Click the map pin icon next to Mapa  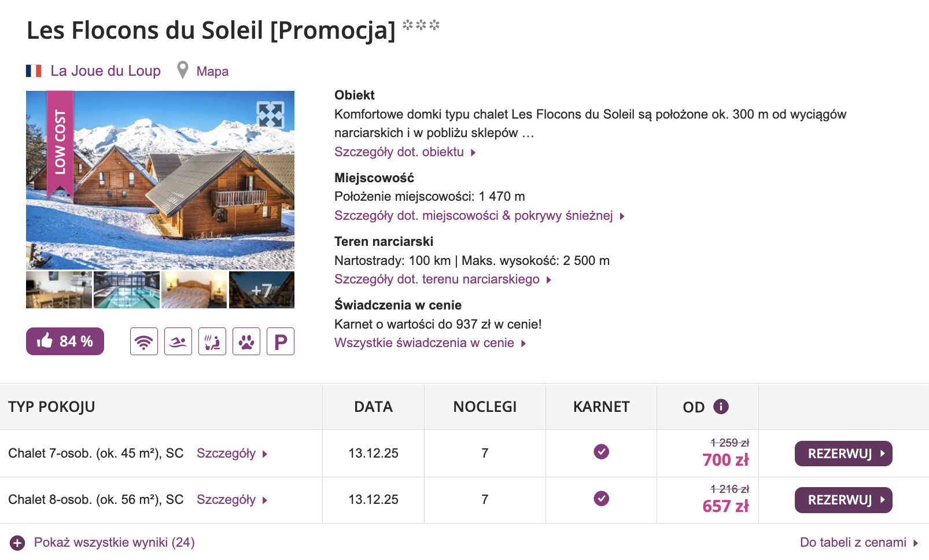pyautogui.click(x=183, y=70)
